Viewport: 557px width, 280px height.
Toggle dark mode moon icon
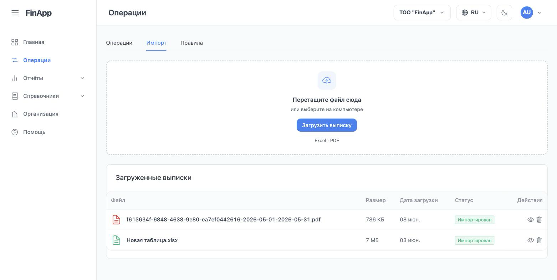(x=504, y=12)
